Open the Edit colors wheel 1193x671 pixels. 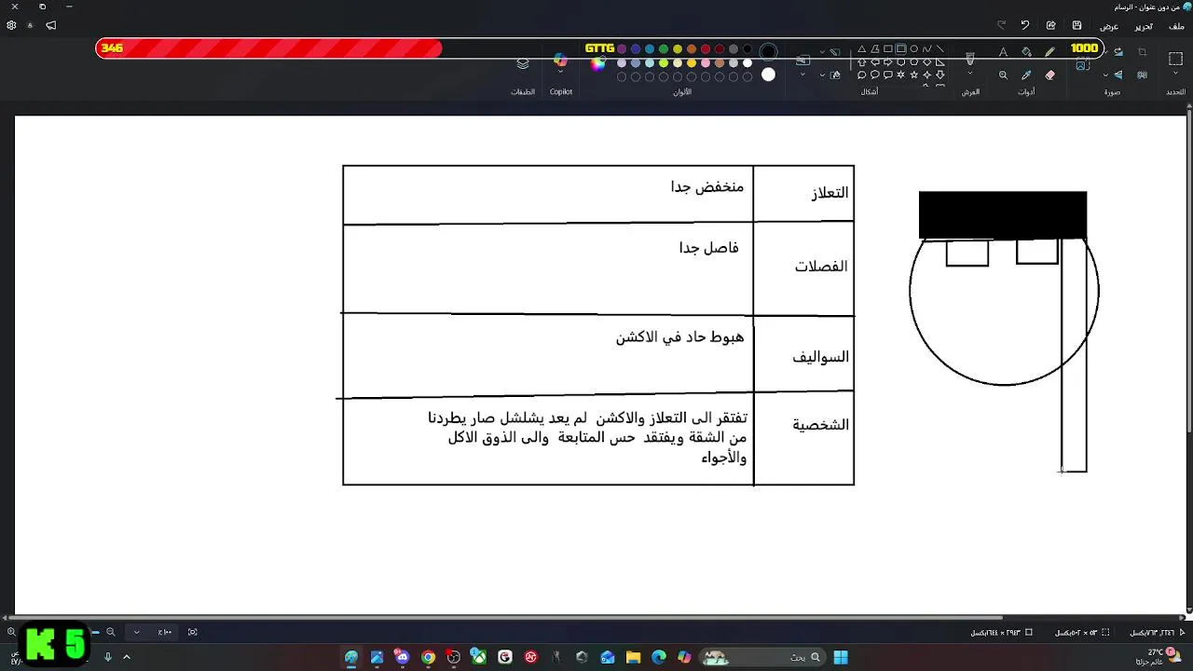point(598,63)
